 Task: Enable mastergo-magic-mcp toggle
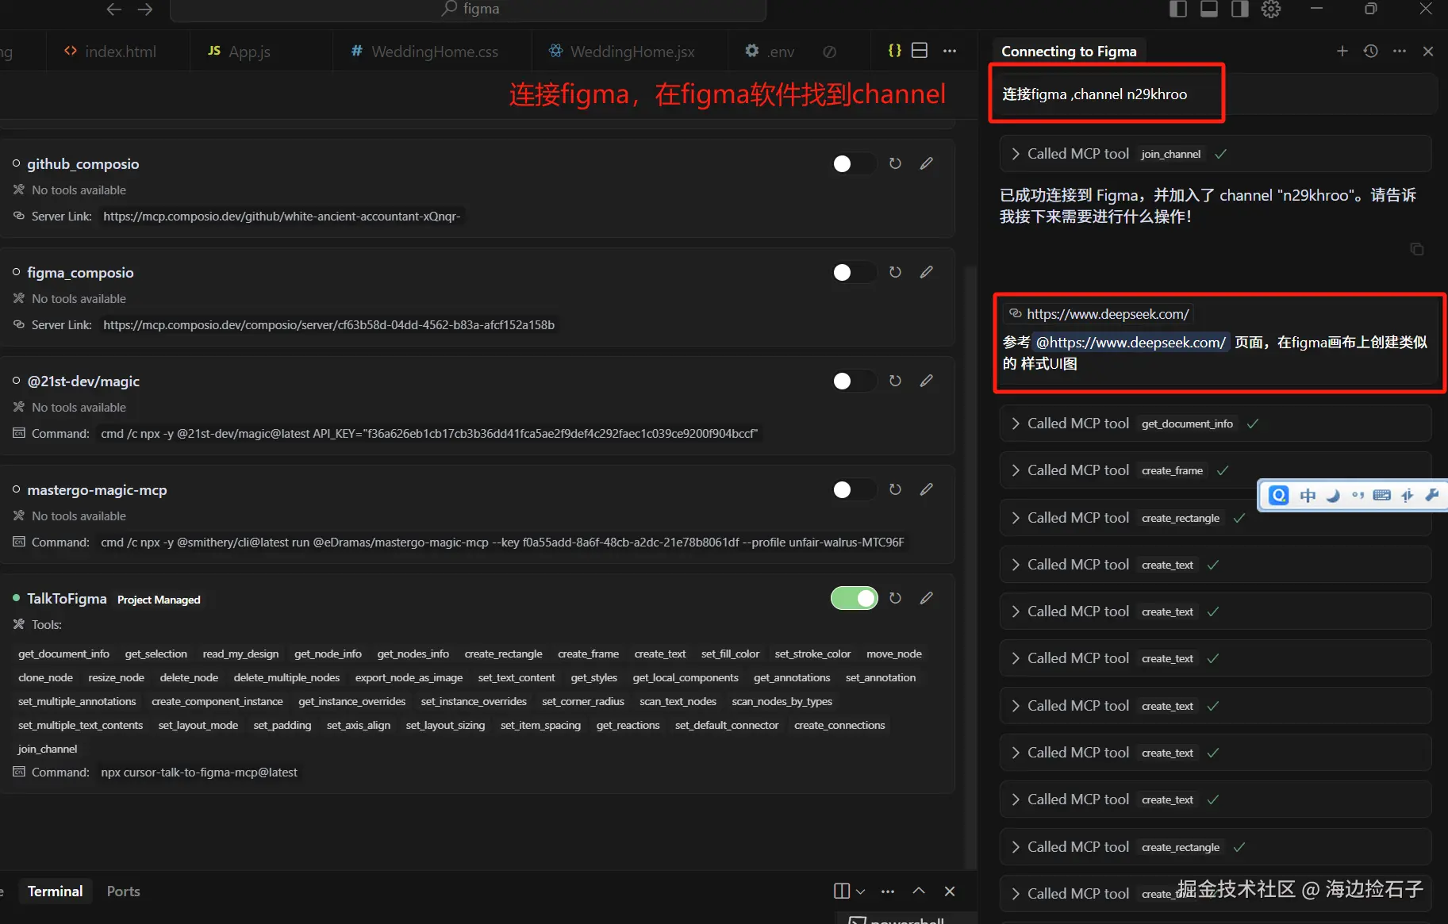click(x=855, y=489)
